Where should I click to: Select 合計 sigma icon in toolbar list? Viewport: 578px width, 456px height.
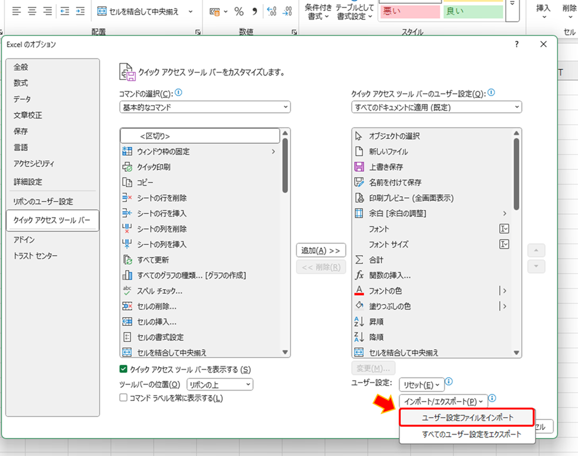coord(359,260)
